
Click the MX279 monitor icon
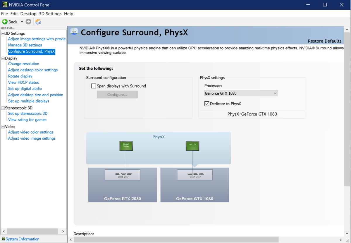(192, 146)
